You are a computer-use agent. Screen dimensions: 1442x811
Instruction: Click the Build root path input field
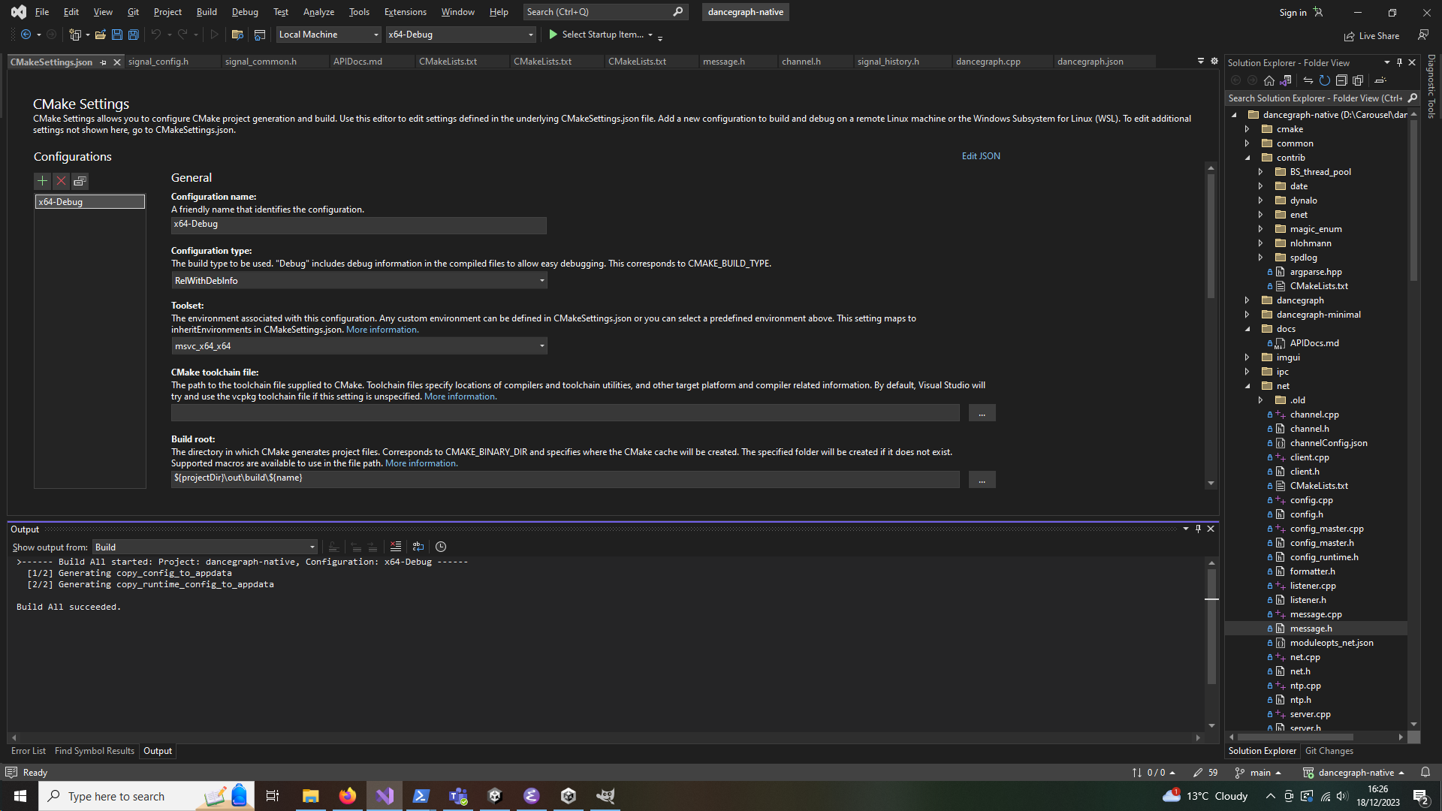(565, 478)
